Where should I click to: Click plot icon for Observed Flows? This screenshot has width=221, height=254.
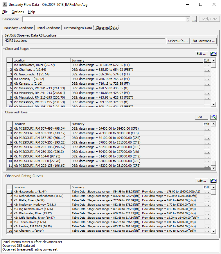click(x=213, y=117)
